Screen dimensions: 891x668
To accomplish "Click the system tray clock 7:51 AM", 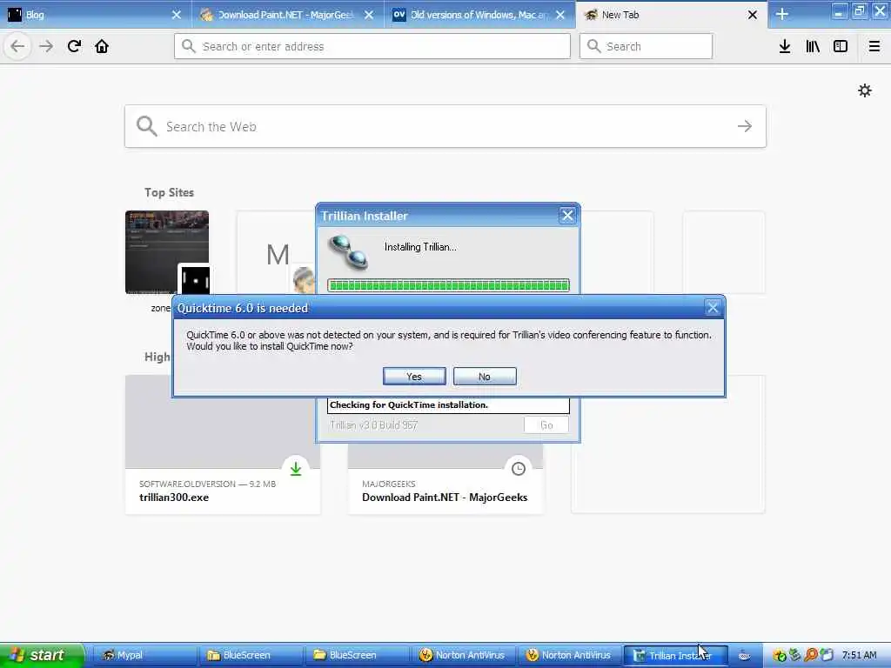I will (859, 655).
